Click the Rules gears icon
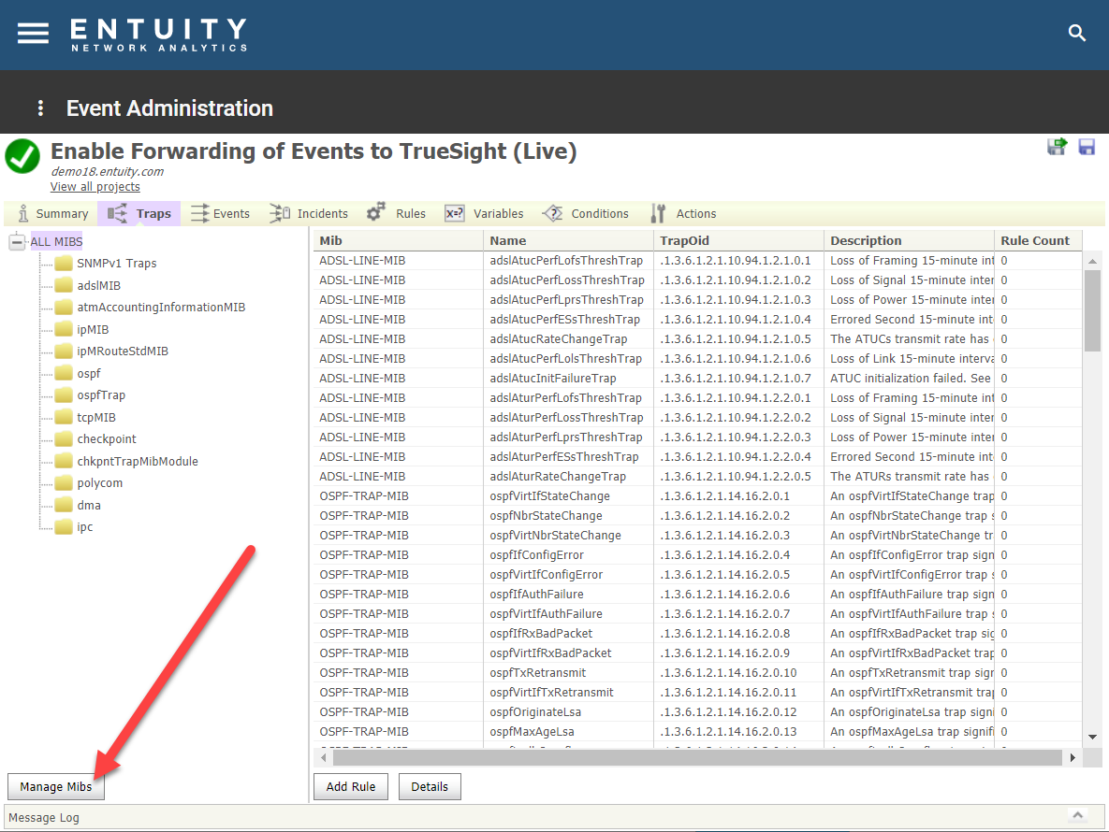The height and width of the screenshot is (832, 1109). [x=375, y=212]
